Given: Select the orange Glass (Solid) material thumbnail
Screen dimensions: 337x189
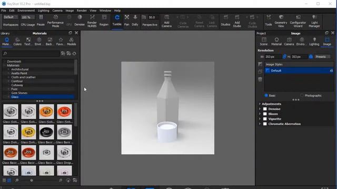Looking at the screenshot, I should [x=46, y=112].
